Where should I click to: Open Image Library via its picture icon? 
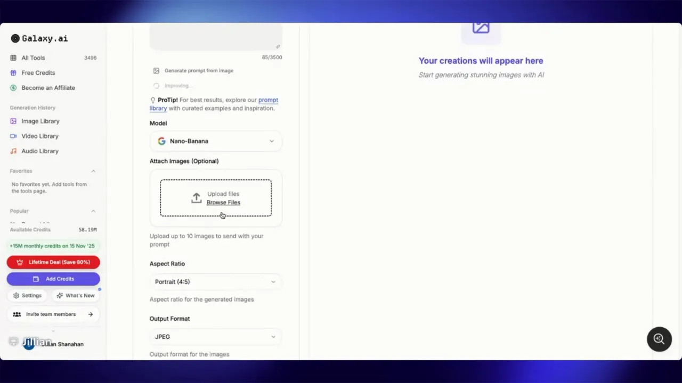coord(13,121)
